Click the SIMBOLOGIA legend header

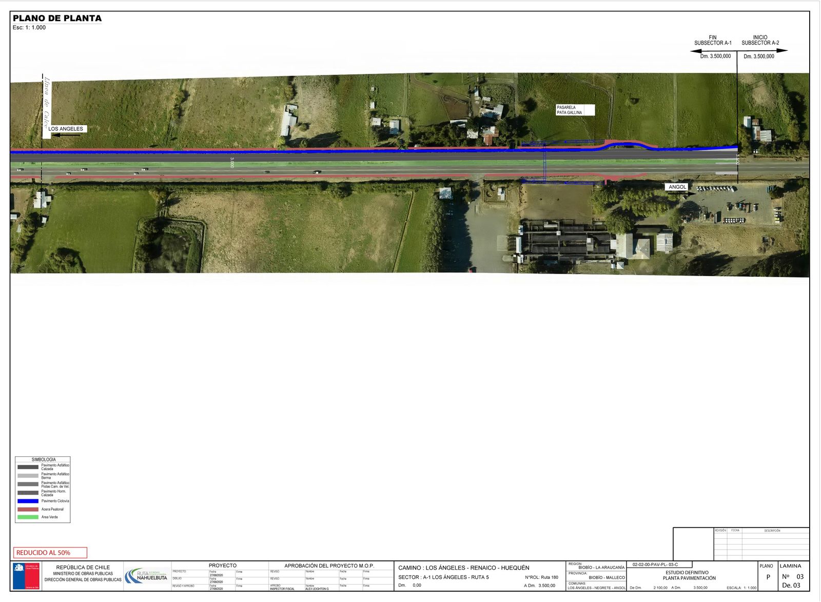[x=43, y=459]
